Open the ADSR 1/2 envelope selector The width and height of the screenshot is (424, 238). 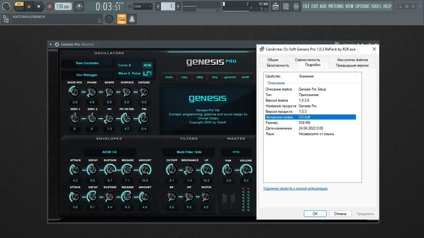coord(110,152)
